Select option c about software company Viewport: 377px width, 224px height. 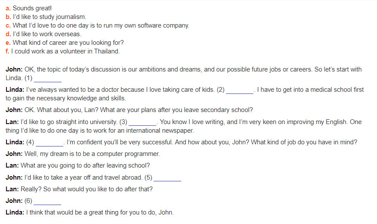click(x=98, y=25)
